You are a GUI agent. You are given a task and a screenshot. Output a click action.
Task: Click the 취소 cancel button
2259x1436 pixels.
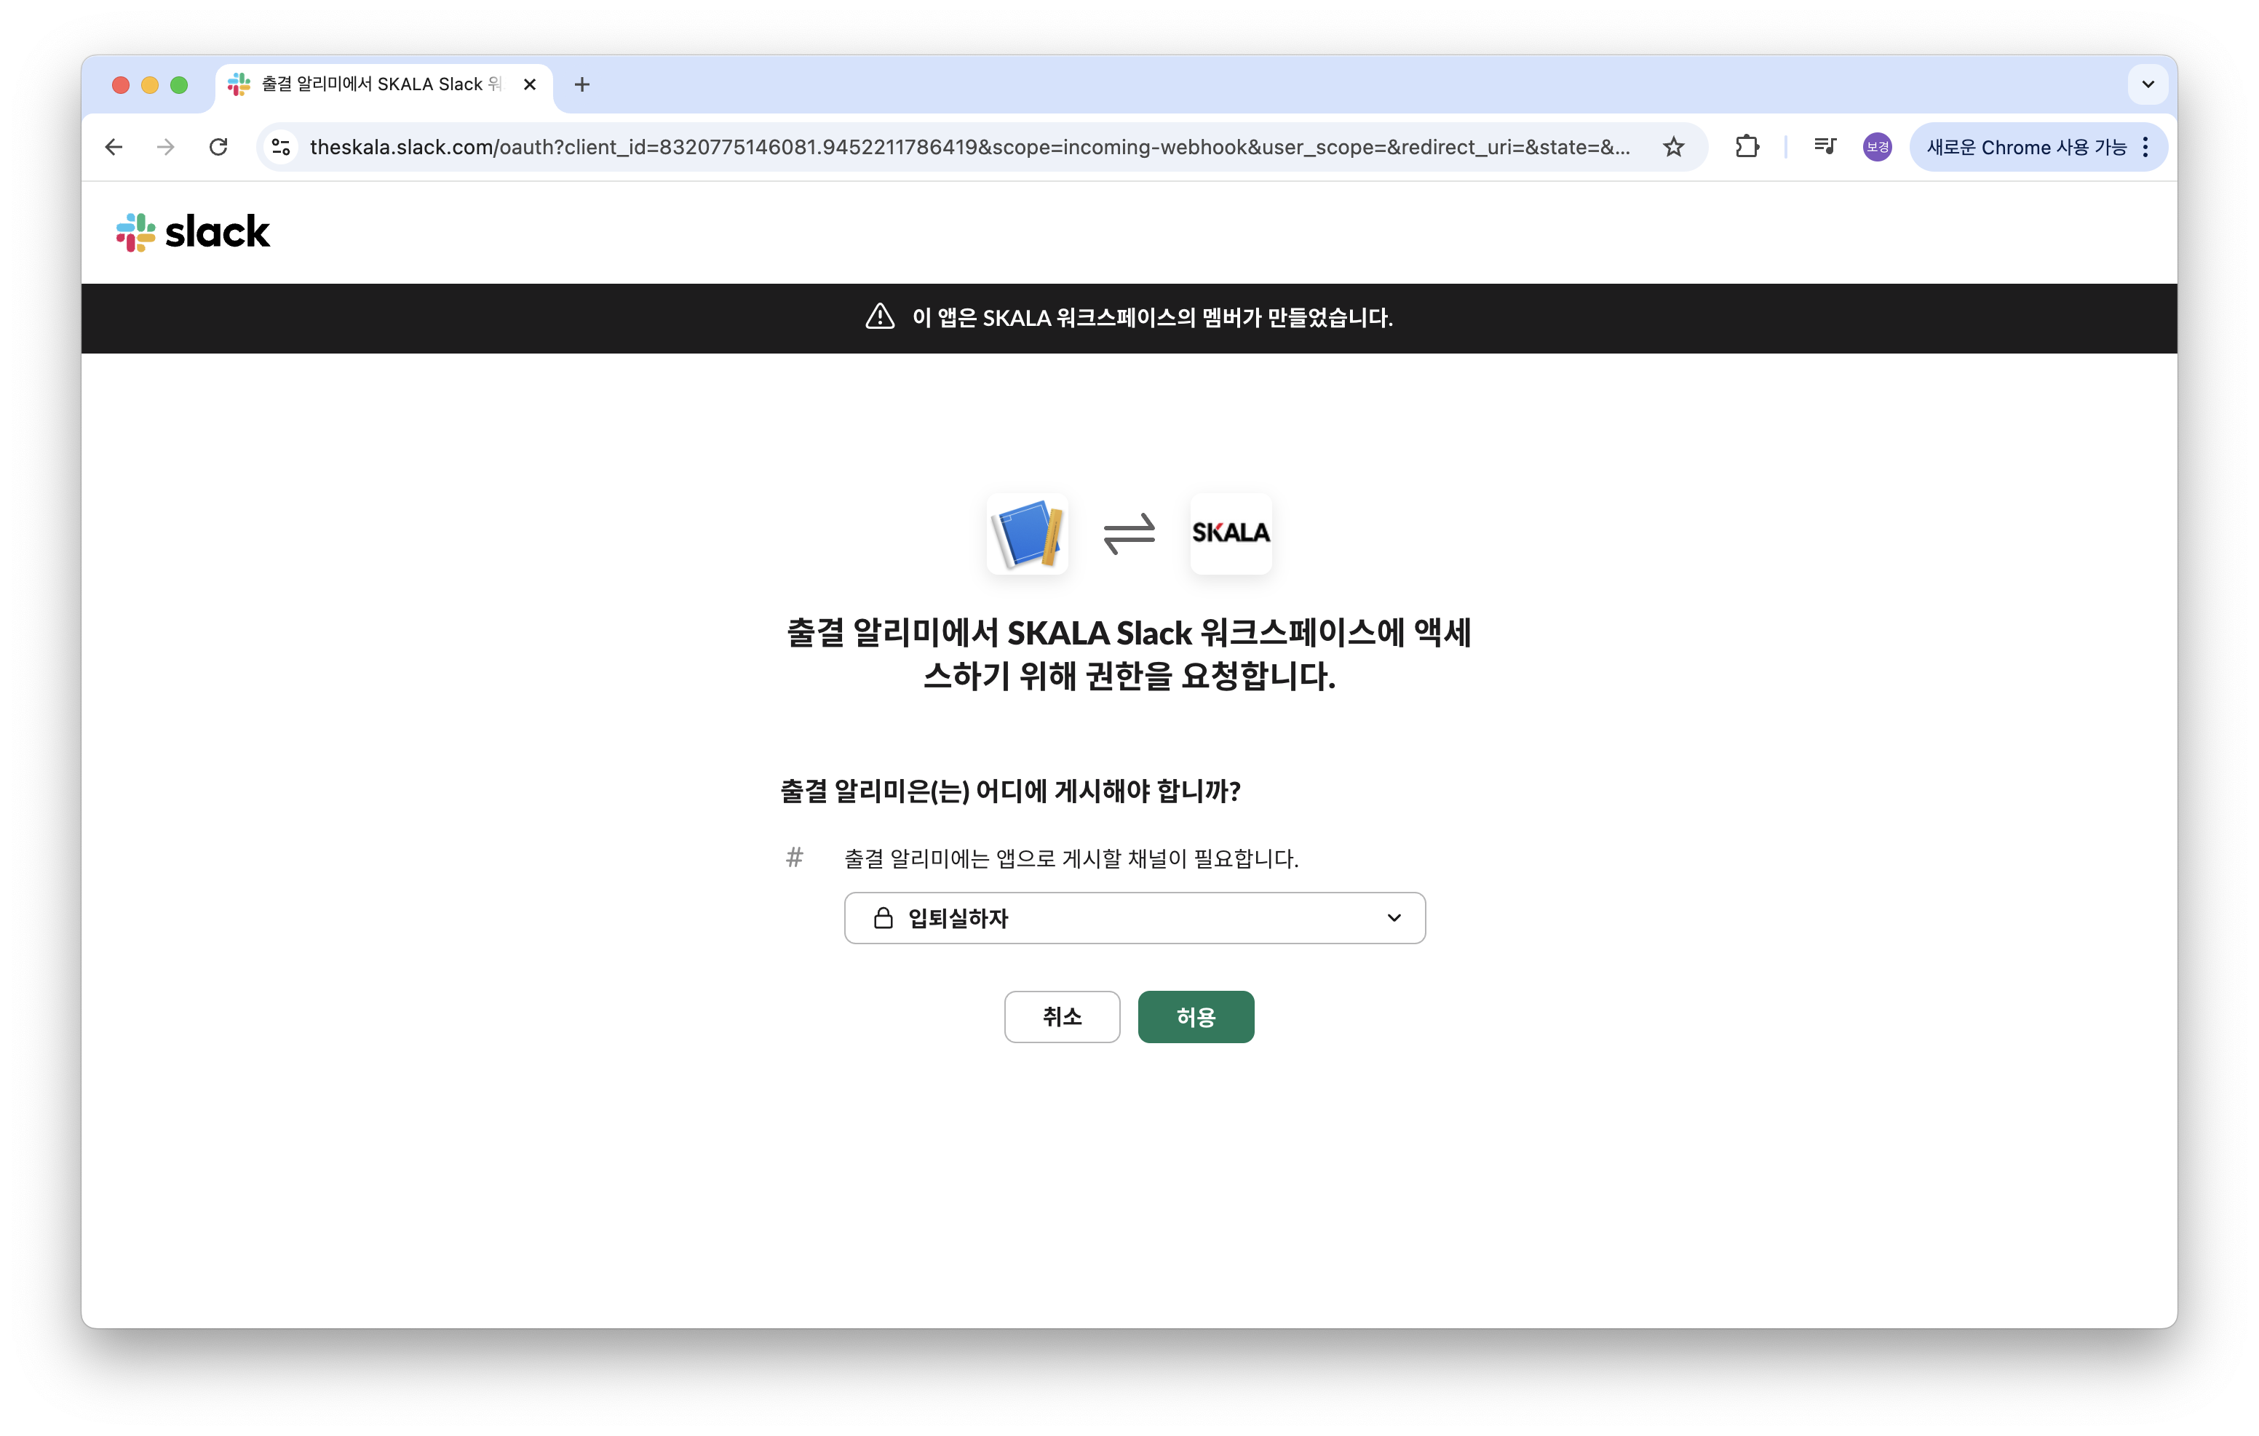pos(1062,1017)
